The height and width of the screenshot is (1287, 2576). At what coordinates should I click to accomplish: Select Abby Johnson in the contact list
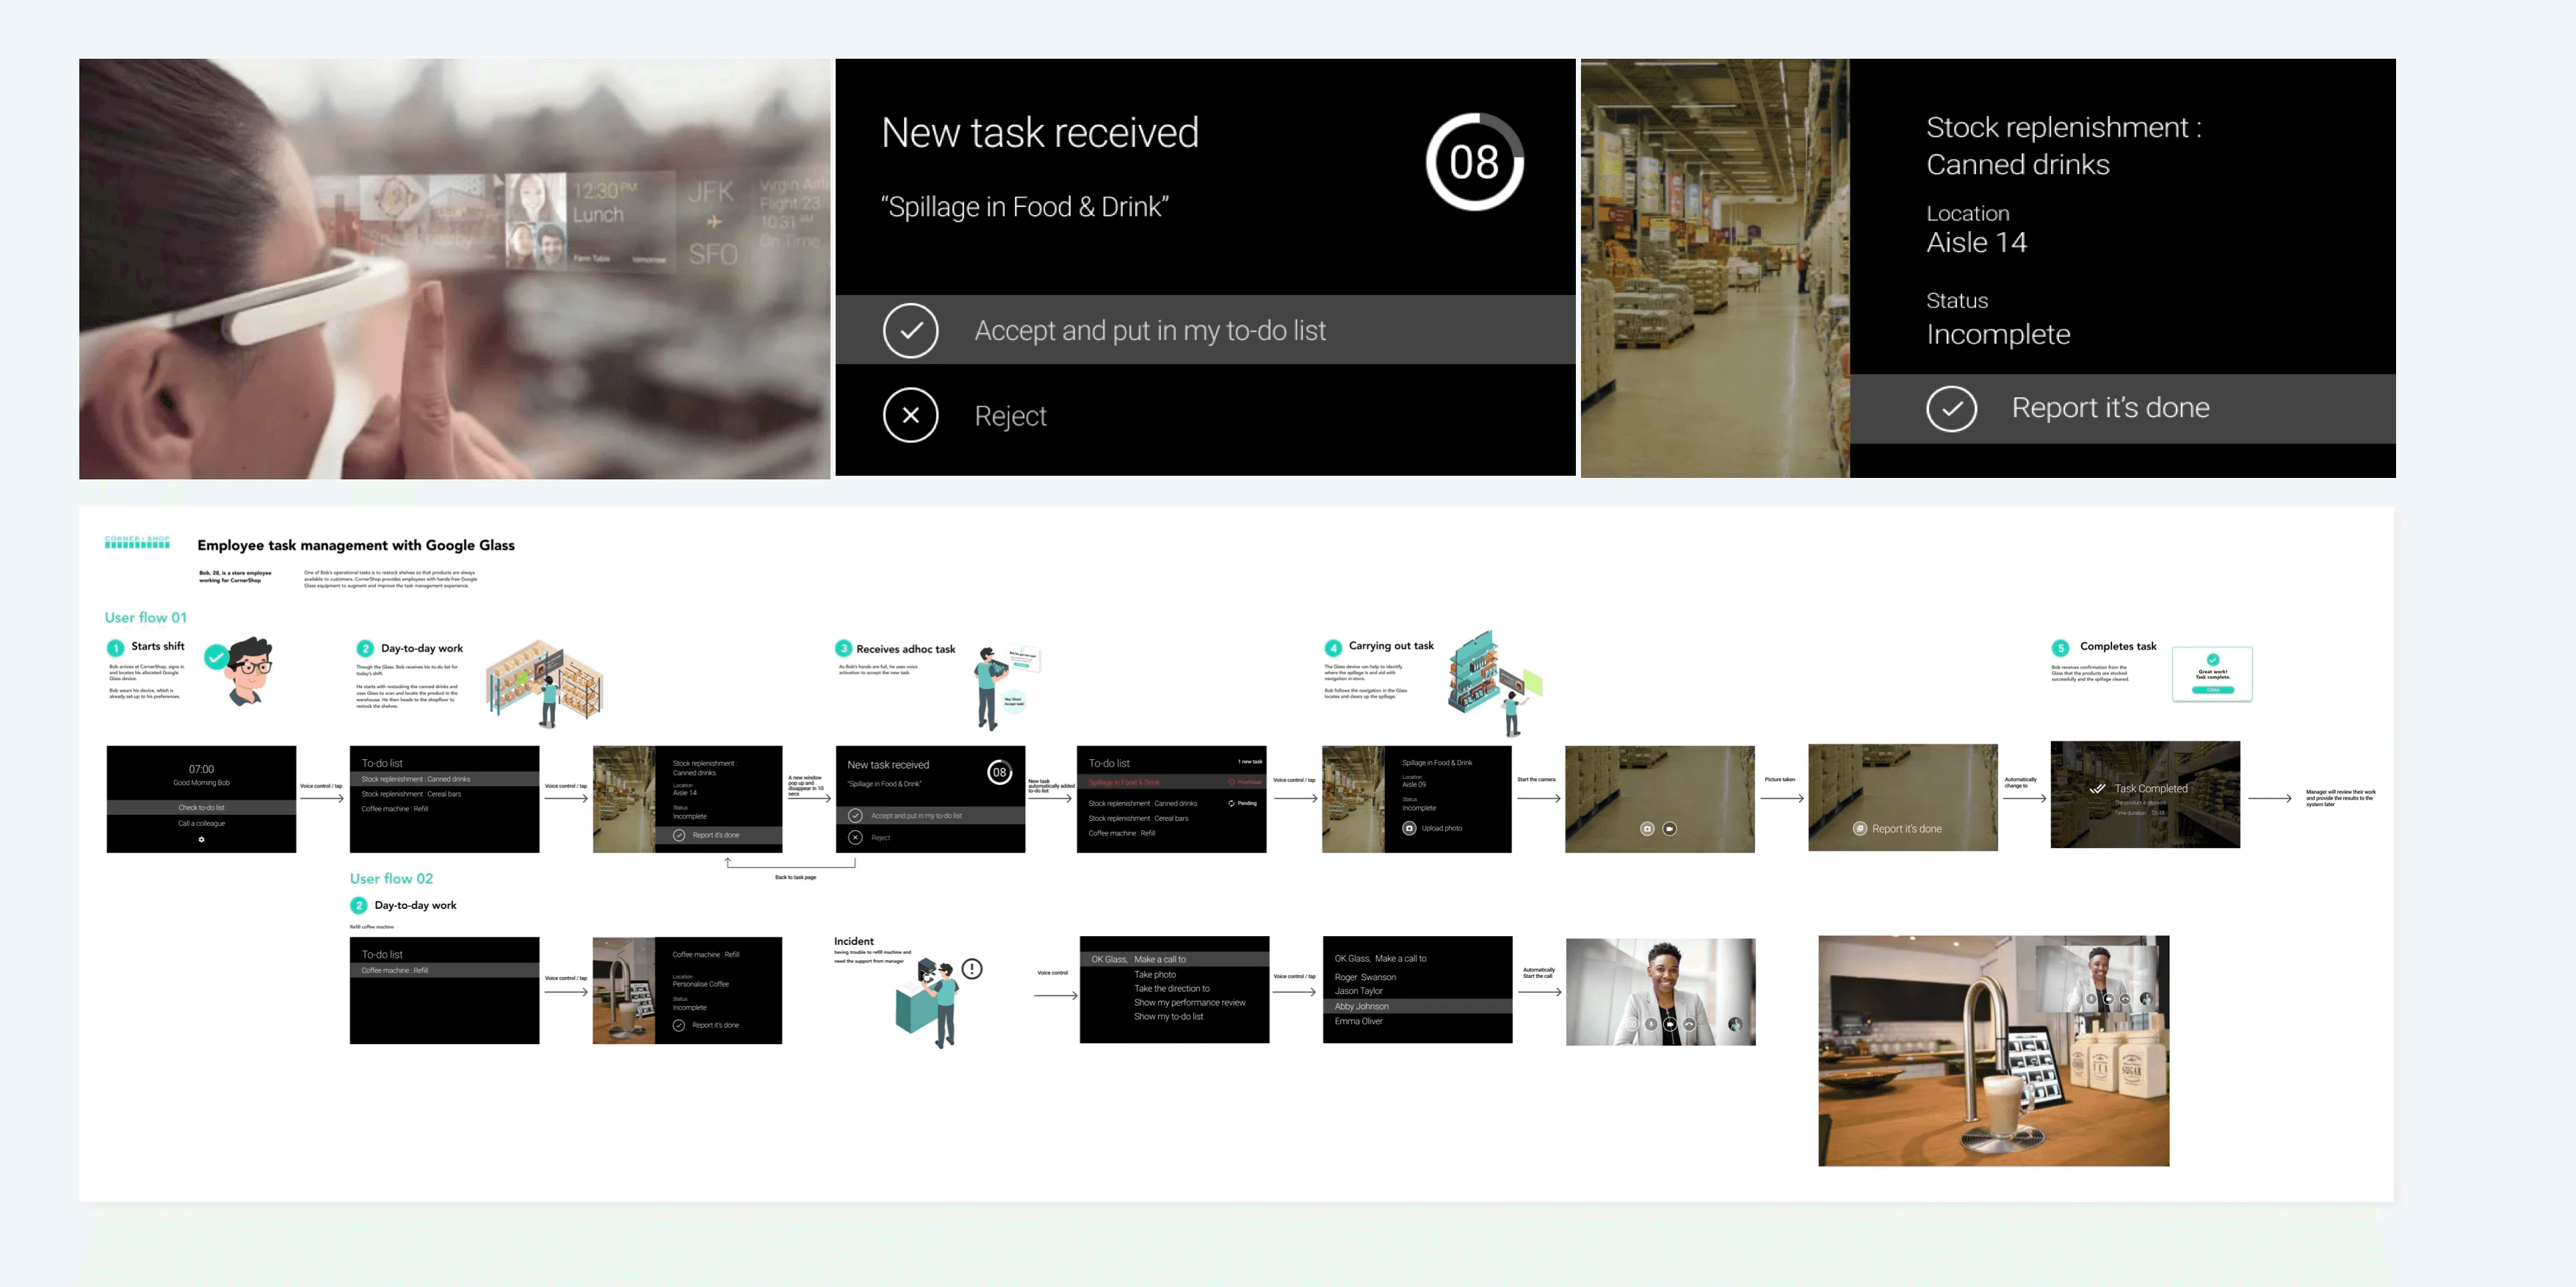tap(1417, 1006)
